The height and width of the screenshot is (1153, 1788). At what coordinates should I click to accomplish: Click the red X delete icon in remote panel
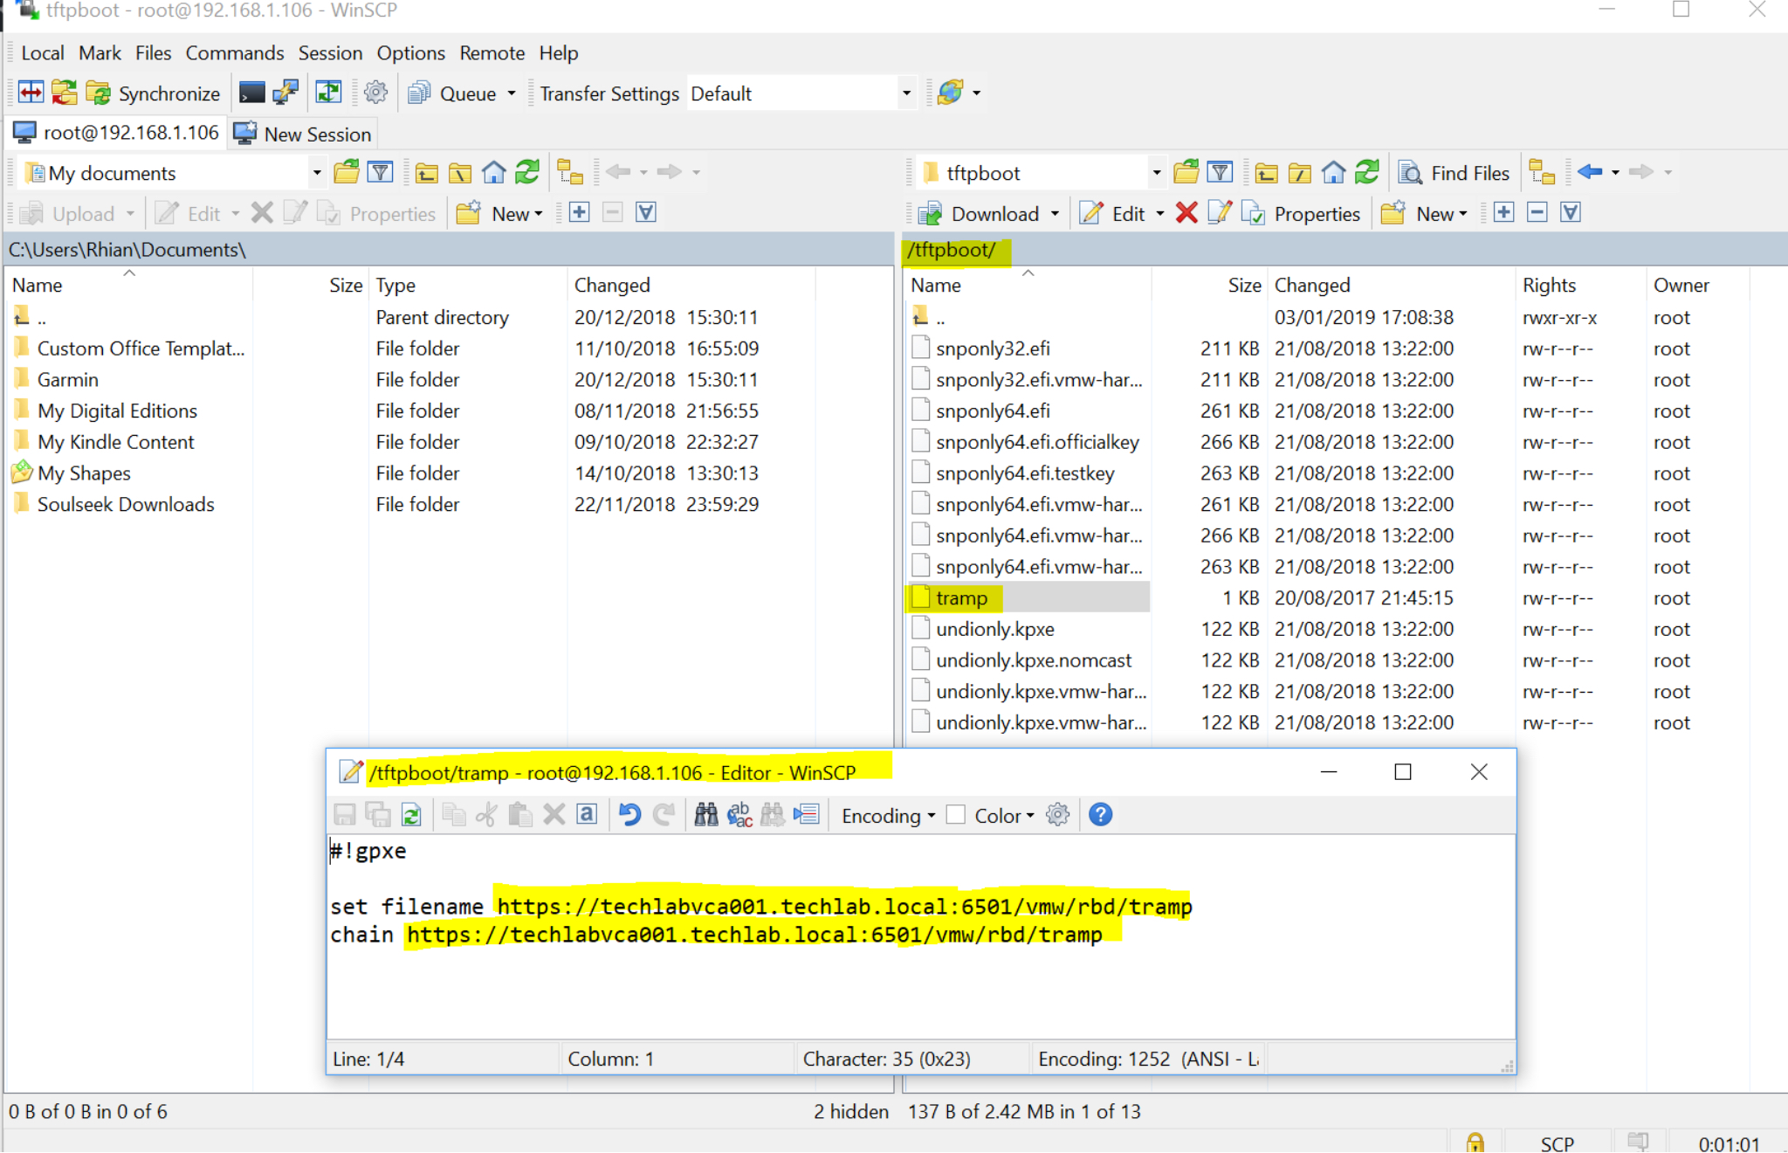coord(1186,213)
